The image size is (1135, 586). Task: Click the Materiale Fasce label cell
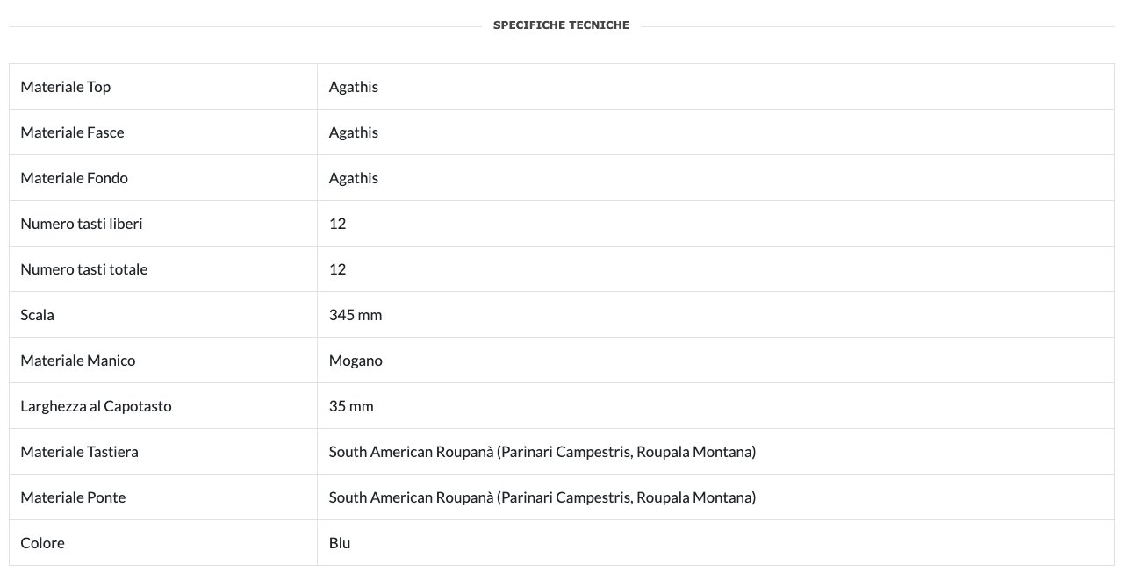(x=72, y=132)
